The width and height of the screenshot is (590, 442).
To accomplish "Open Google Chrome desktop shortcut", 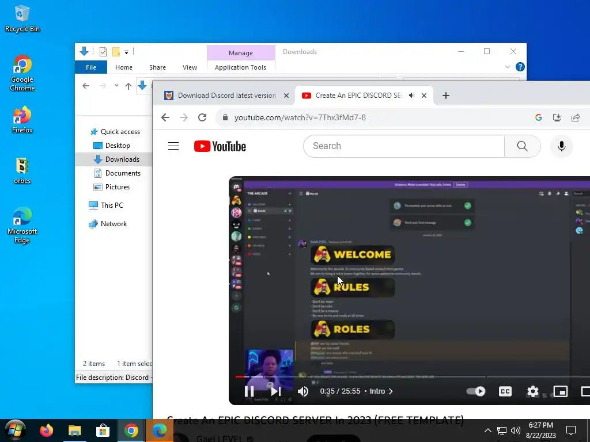I will pos(22,74).
